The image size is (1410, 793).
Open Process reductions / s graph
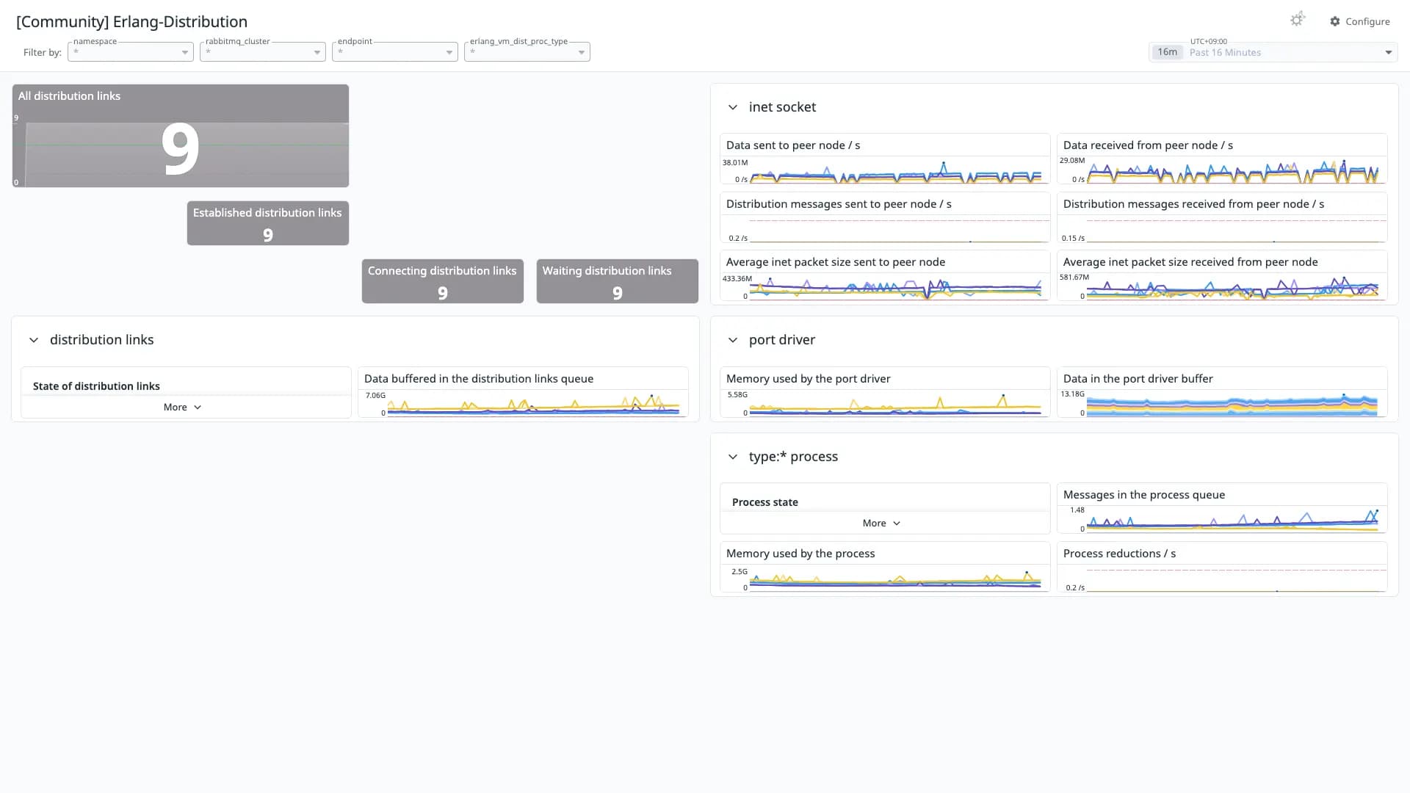click(1222, 567)
